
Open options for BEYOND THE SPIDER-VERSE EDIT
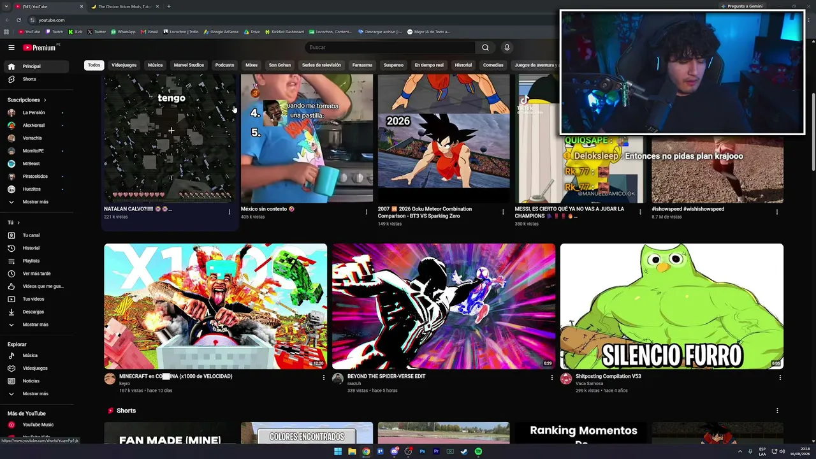click(x=552, y=377)
